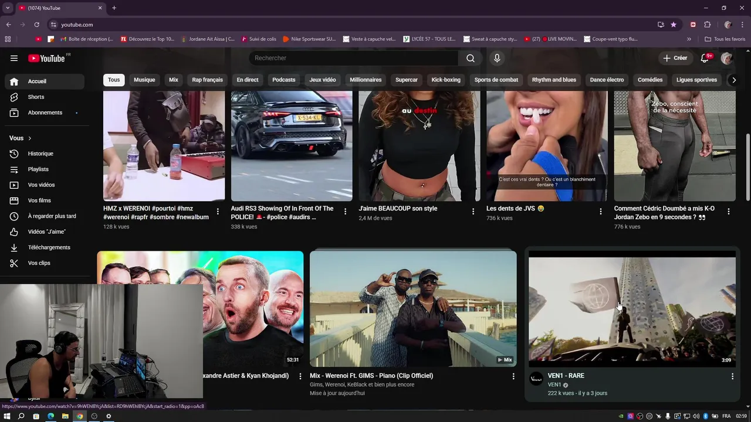Open more options for Mix - Werenoi Ft. GIMS
The width and height of the screenshot is (751, 422).
tap(513, 376)
